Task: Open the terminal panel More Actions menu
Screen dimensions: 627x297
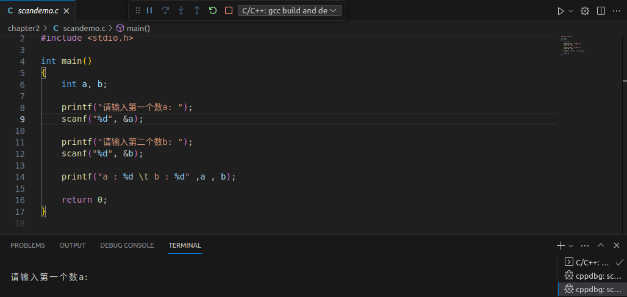Action: point(585,245)
